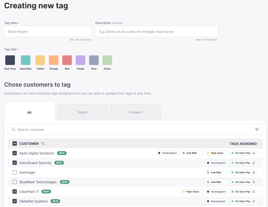
Task: Click auto-sync icon on DeltaNet Systems' On Auto-Pay tag
Action: pos(254,201)
